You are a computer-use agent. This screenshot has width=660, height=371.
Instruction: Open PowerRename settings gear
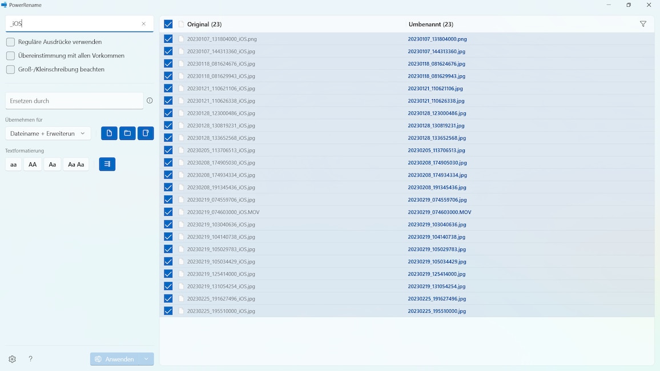[12, 359]
